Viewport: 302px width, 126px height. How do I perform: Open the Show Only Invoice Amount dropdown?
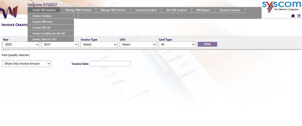click(27, 64)
